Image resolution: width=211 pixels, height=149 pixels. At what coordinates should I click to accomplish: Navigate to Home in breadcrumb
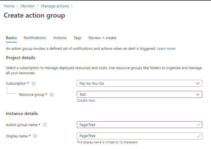coord(9,6)
